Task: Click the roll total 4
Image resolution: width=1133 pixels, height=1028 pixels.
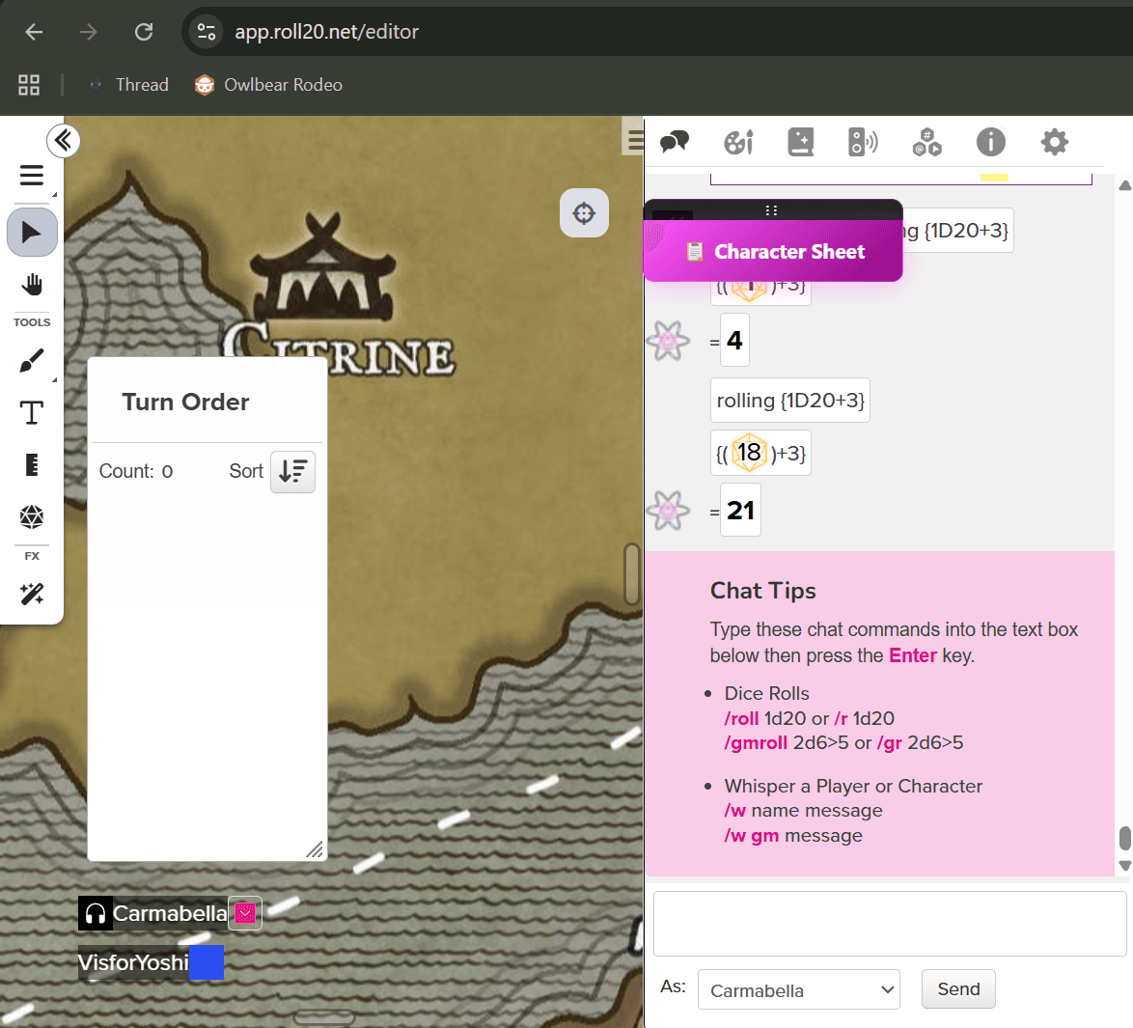Action: tap(734, 341)
